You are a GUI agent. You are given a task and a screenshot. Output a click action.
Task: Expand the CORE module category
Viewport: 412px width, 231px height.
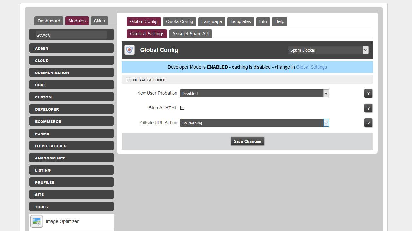pyautogui.click(x=71, y=85)
